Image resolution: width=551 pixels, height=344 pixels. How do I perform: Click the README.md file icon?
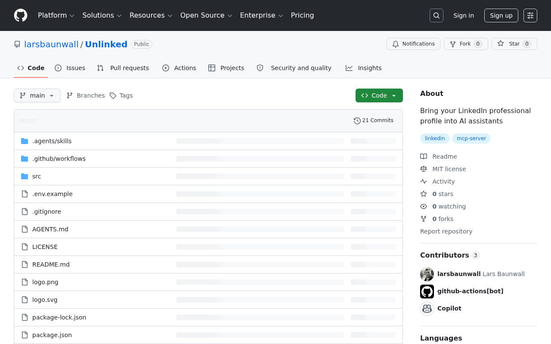tap(25, 264)
